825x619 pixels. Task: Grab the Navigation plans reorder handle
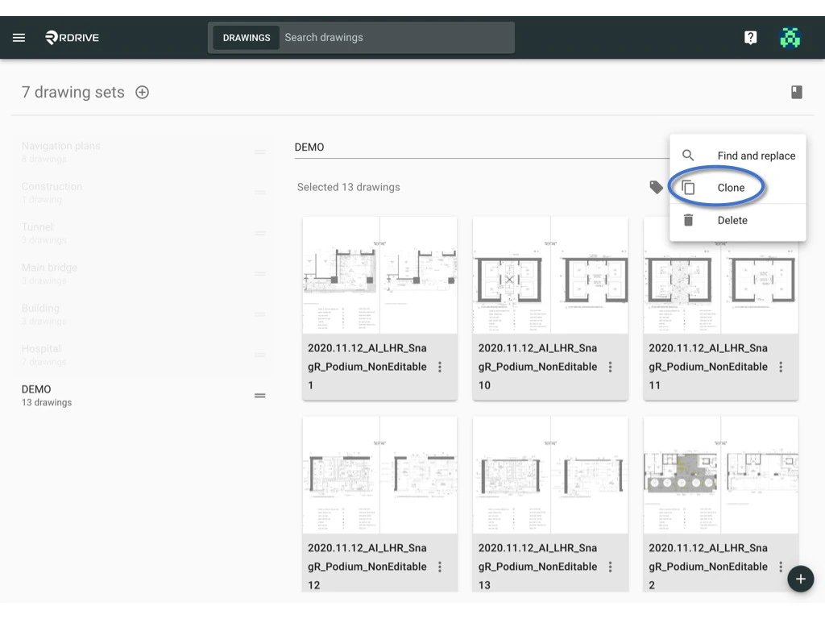[260, 152]
